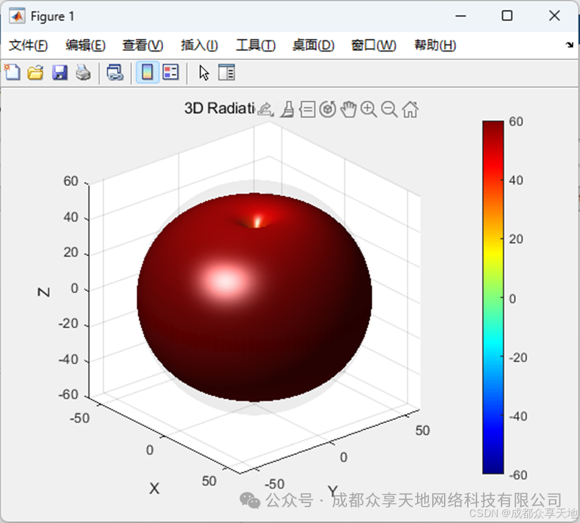The width and height of the screenshot is (580, 523).
Task: Click the MATLAB logo in title bar
Action: click(17, 16)
